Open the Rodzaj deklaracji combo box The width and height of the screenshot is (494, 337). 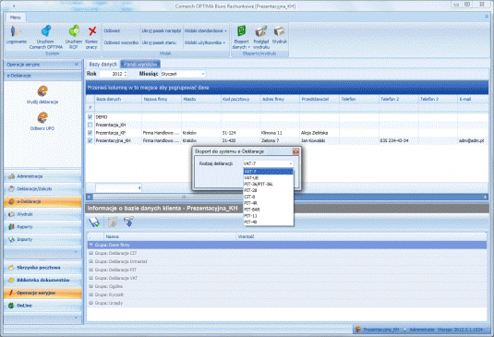pos(268,163)
